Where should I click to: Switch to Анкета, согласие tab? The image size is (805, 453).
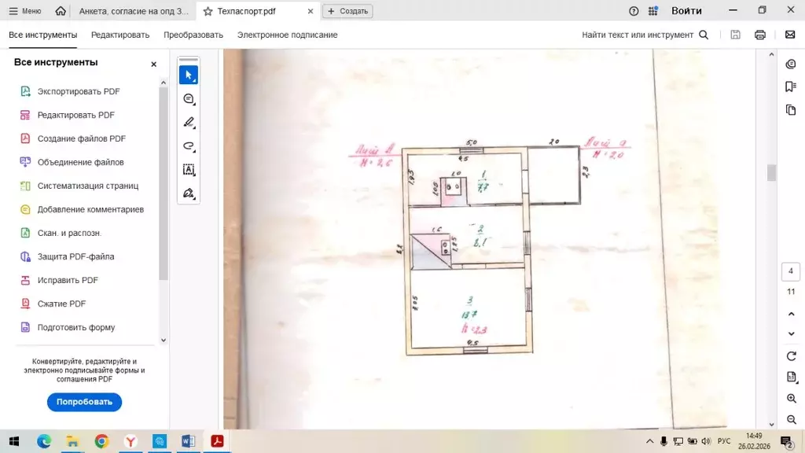click(134, 11)
